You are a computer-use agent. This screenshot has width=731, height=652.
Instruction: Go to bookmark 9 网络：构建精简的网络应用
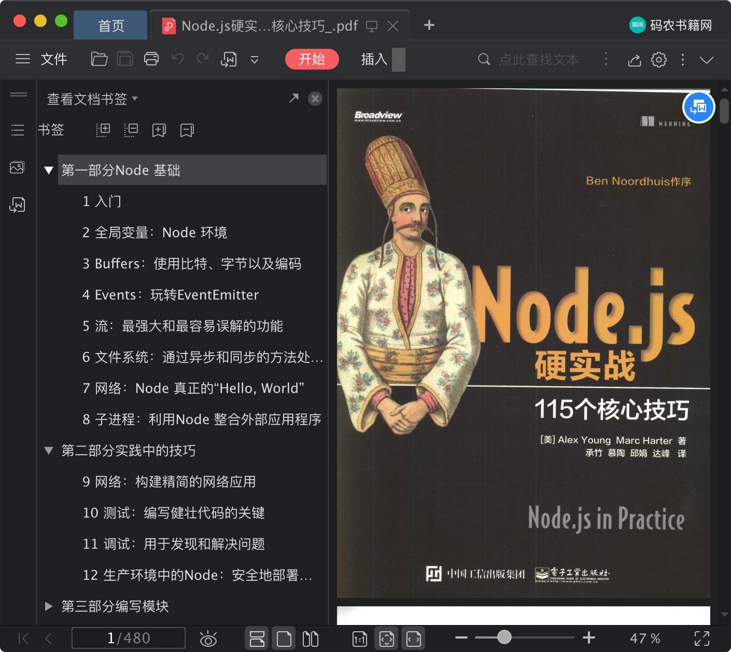(169, 482)
